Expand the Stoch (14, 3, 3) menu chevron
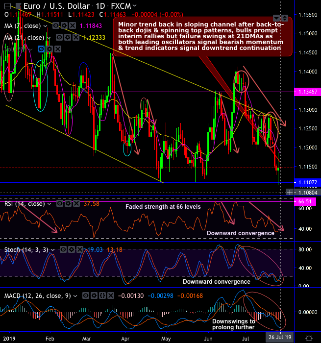Viewport: 321px width, 343px height. coord(53,250)
